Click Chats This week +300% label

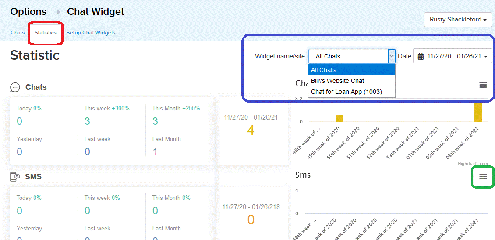[107, 109]
